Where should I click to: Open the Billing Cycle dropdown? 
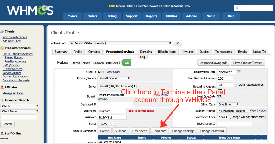click(x=228, y=104)
